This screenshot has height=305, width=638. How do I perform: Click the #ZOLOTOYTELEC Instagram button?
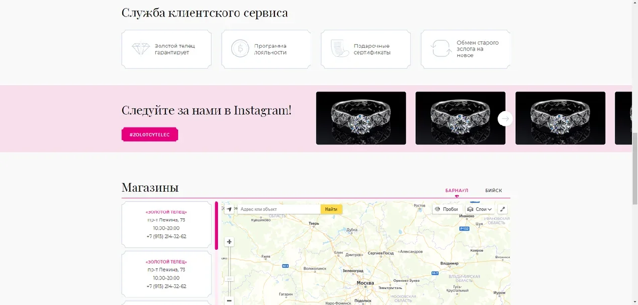(x=149, y=134)
